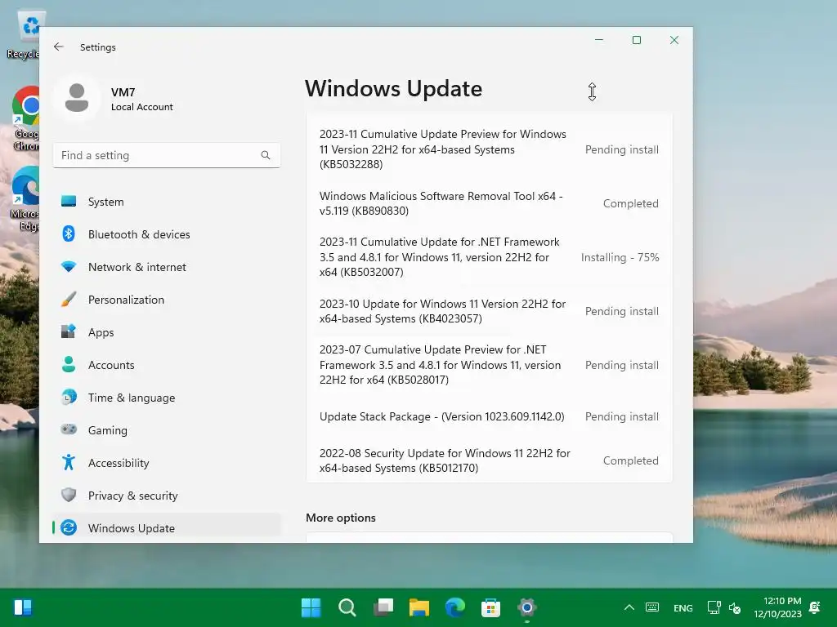Click the More options heading
837x627 pixels.
click(x=341, y=518)
